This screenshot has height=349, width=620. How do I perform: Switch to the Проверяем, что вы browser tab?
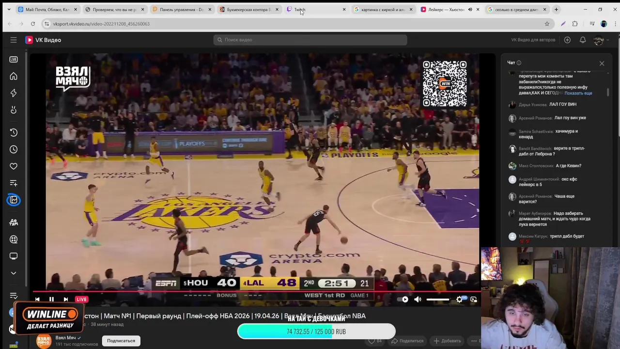tap(114, 9)
